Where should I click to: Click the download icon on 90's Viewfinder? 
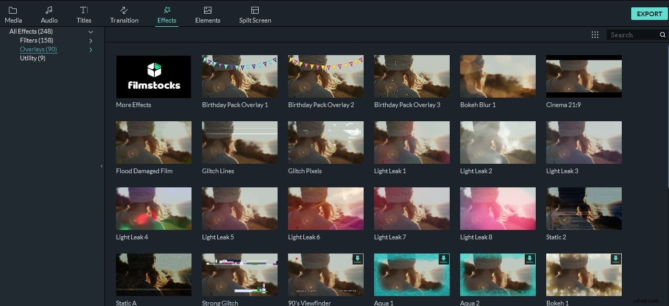(358, 259)
